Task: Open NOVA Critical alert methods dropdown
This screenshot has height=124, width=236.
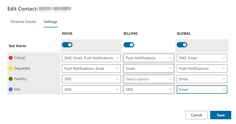Action: (91, 58)
